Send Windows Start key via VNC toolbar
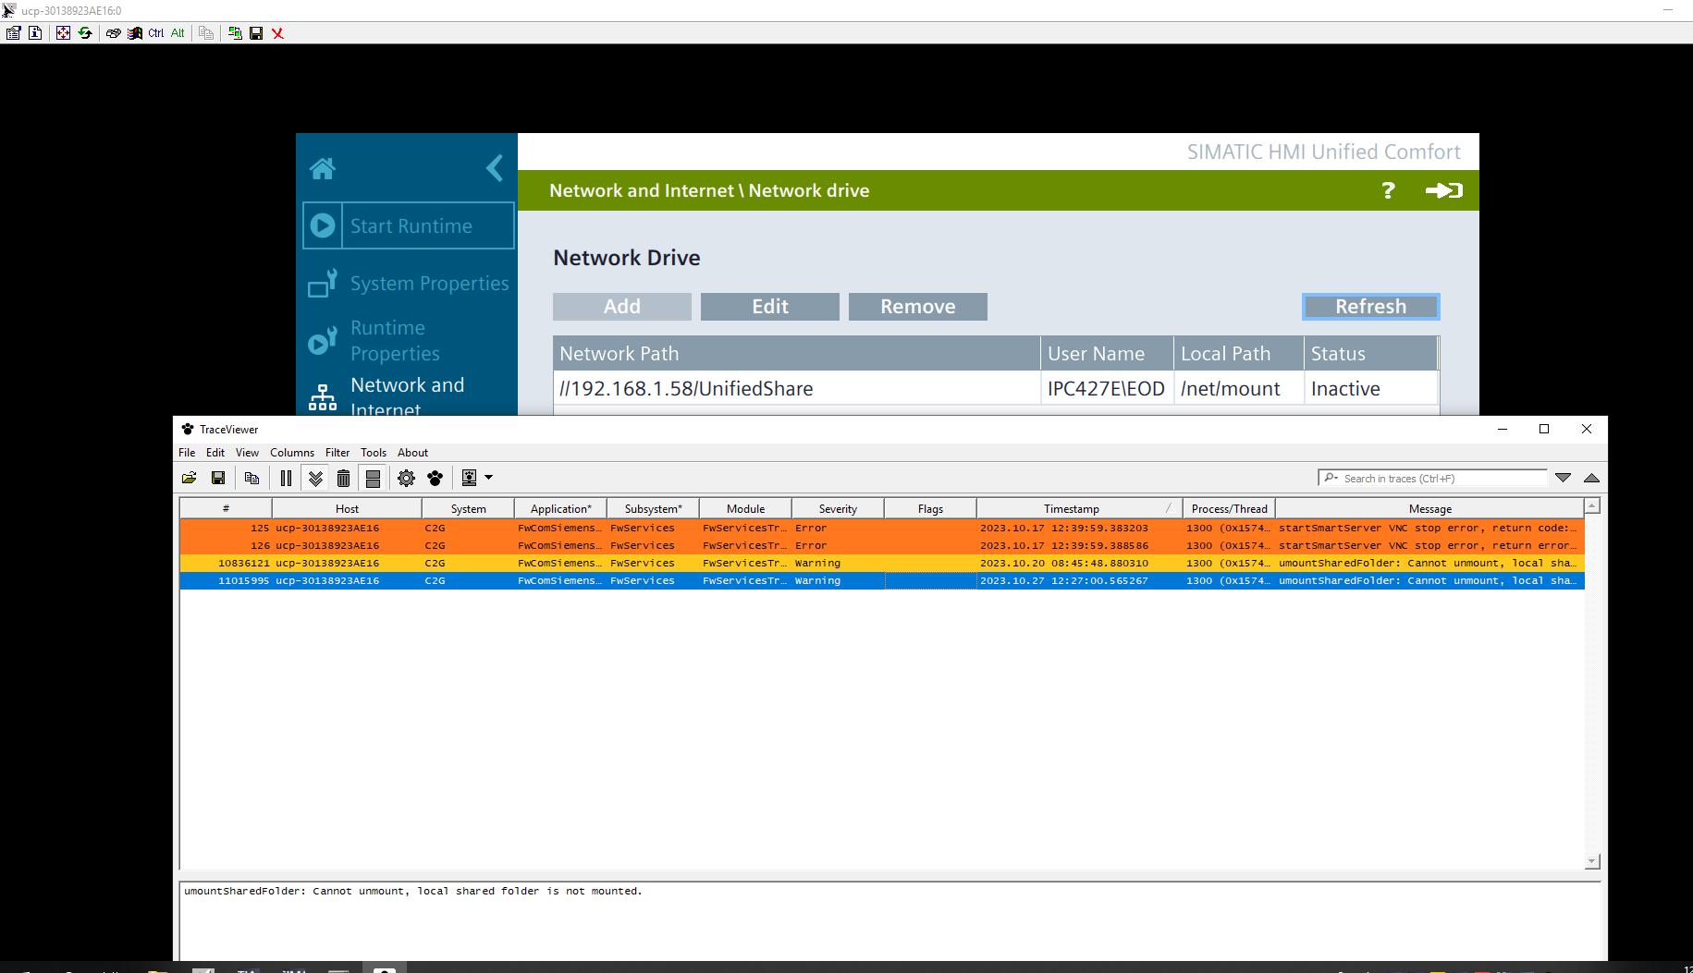 pos(134,33)
